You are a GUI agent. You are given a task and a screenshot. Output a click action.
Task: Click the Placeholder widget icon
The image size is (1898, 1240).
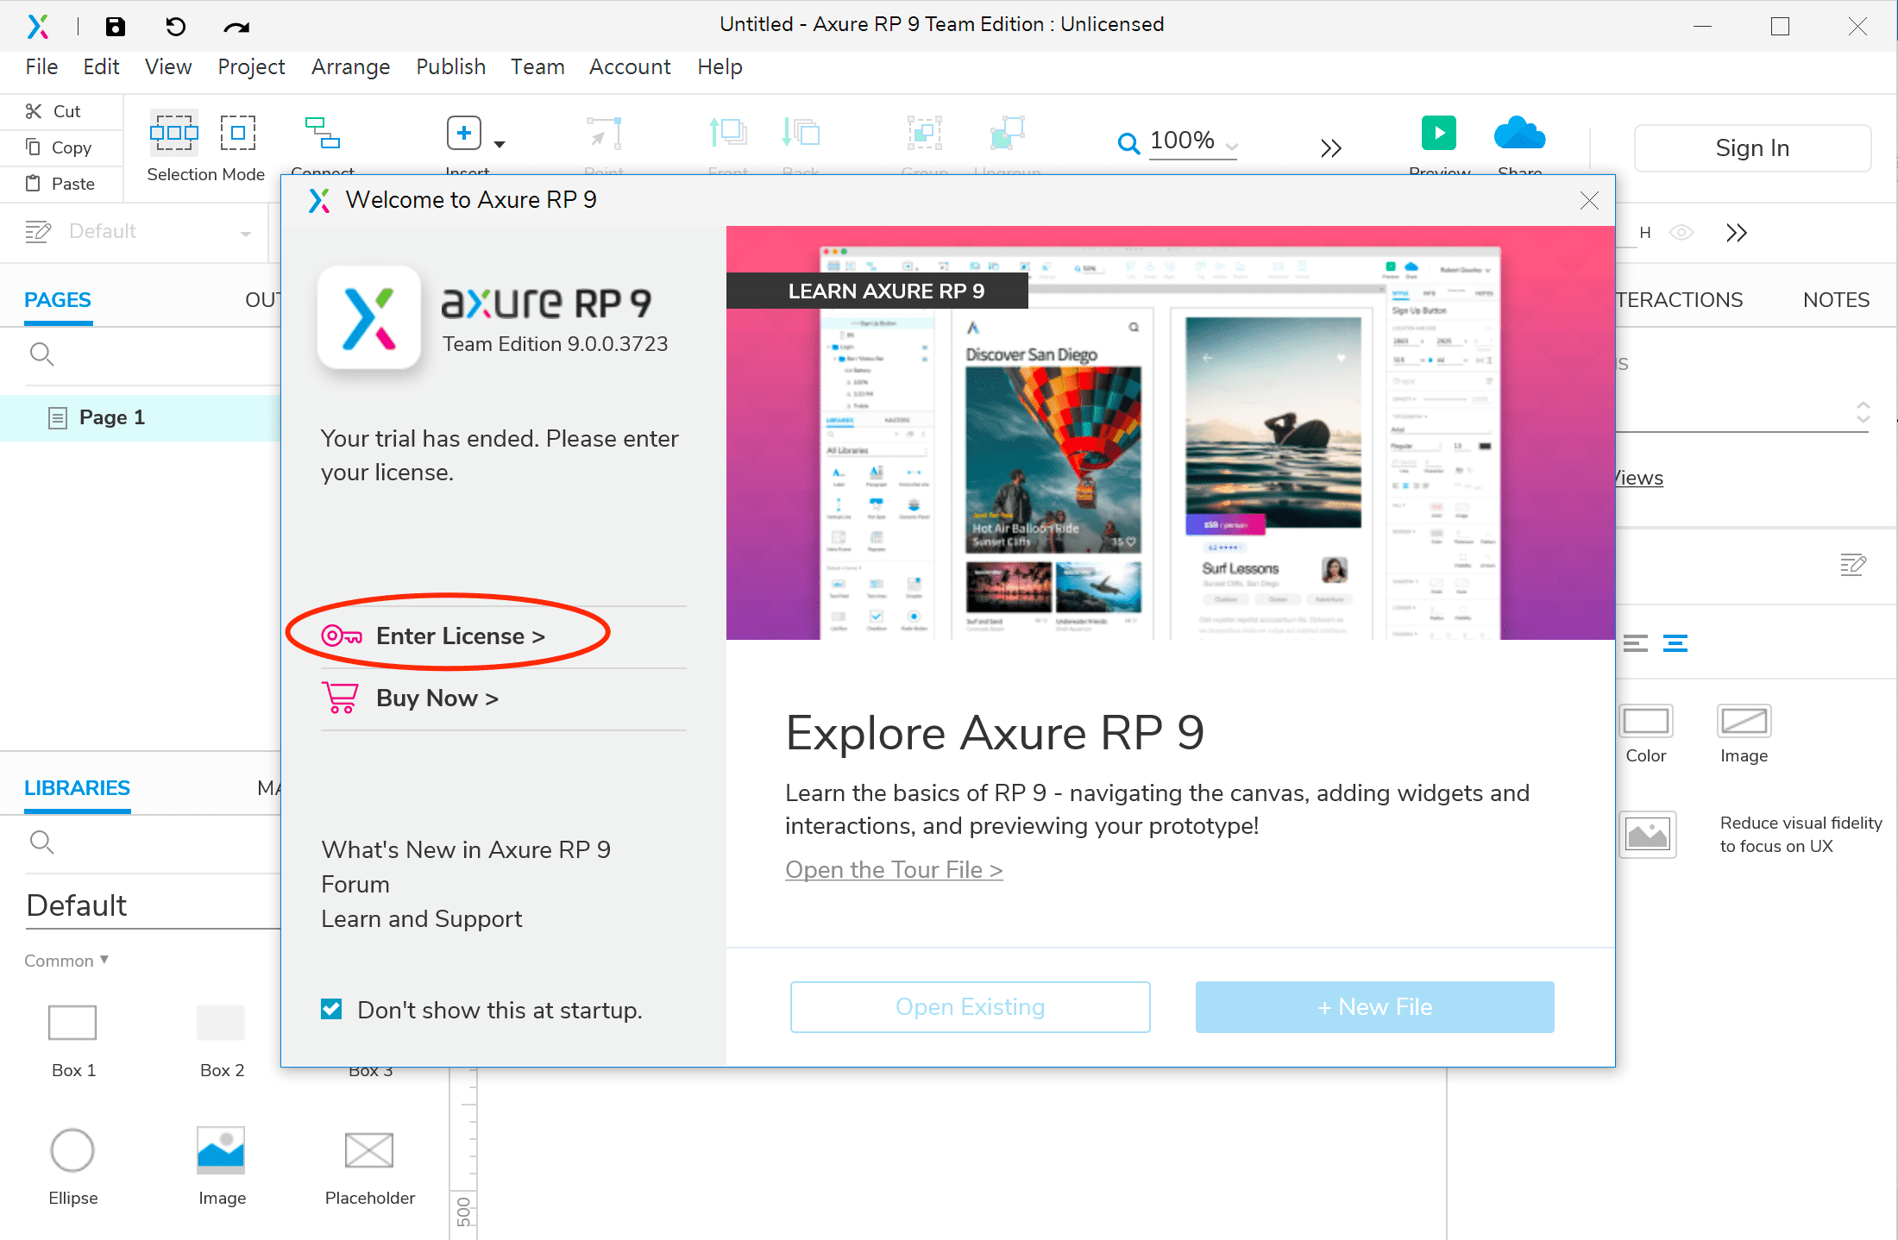pos(369,1150)
